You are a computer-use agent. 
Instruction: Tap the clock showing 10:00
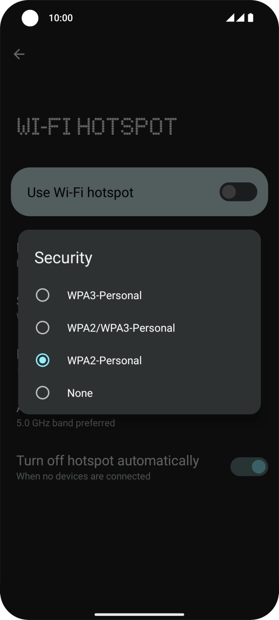(60, 18)
